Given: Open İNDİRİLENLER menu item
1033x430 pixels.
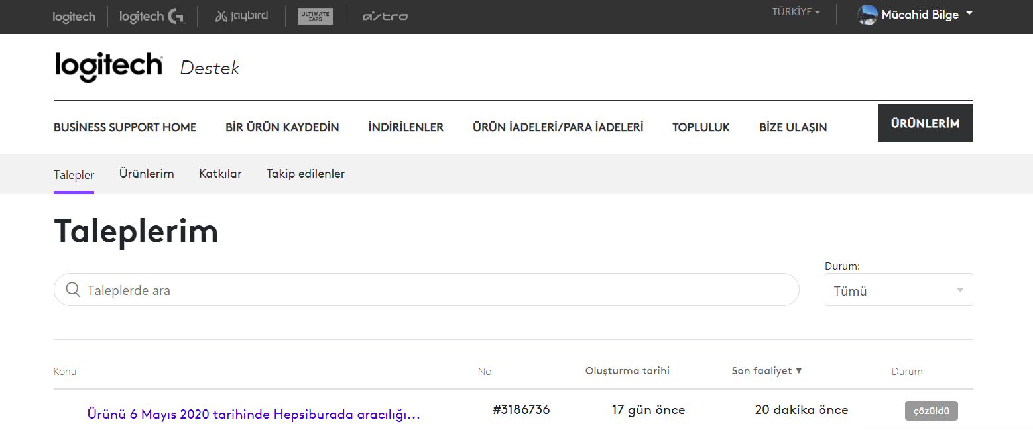Looking at the screenshot, I should [406, 127].
